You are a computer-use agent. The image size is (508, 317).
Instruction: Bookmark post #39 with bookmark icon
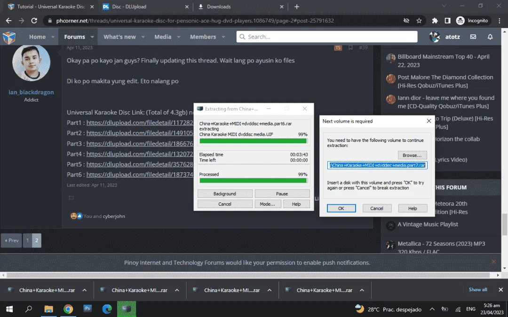[x=350, y=47]
